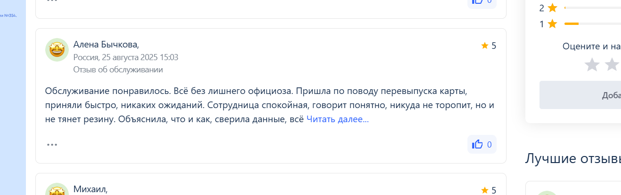Open the three-dot menu under Алена's review
Image resolution: width=621 pixels, height=195 pixels.
click(x=52, y=145)
